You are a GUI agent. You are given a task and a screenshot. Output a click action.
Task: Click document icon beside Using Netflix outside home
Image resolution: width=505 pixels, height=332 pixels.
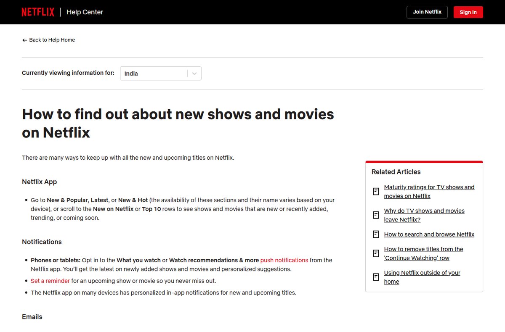click(376, 277)
